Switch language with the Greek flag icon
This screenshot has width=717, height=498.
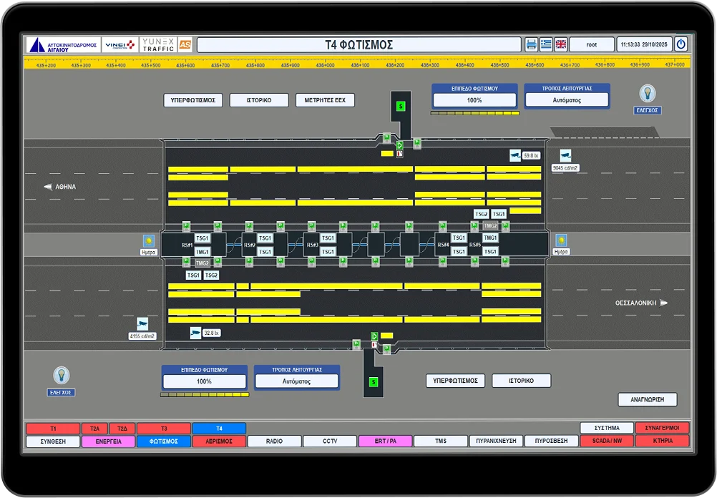pyautogui.click(x=546, y=44)
